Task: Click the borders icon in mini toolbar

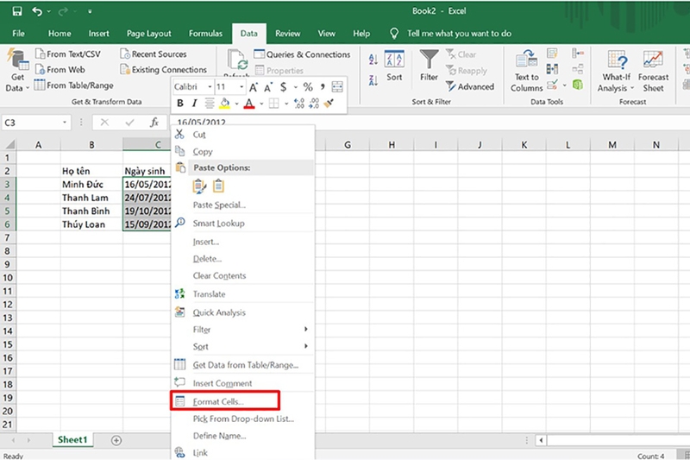Action: [x=273, y=104]
